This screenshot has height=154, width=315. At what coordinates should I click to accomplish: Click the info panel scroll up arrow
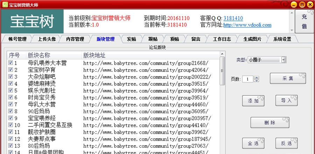click(x=292, y=12)
